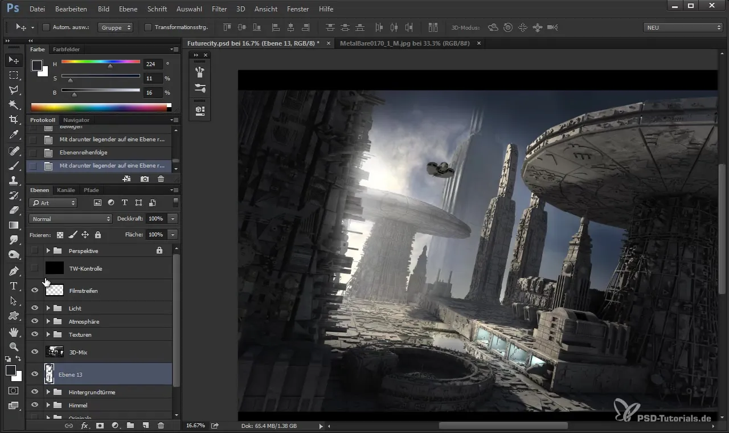Select the Eraser tool

14,210
